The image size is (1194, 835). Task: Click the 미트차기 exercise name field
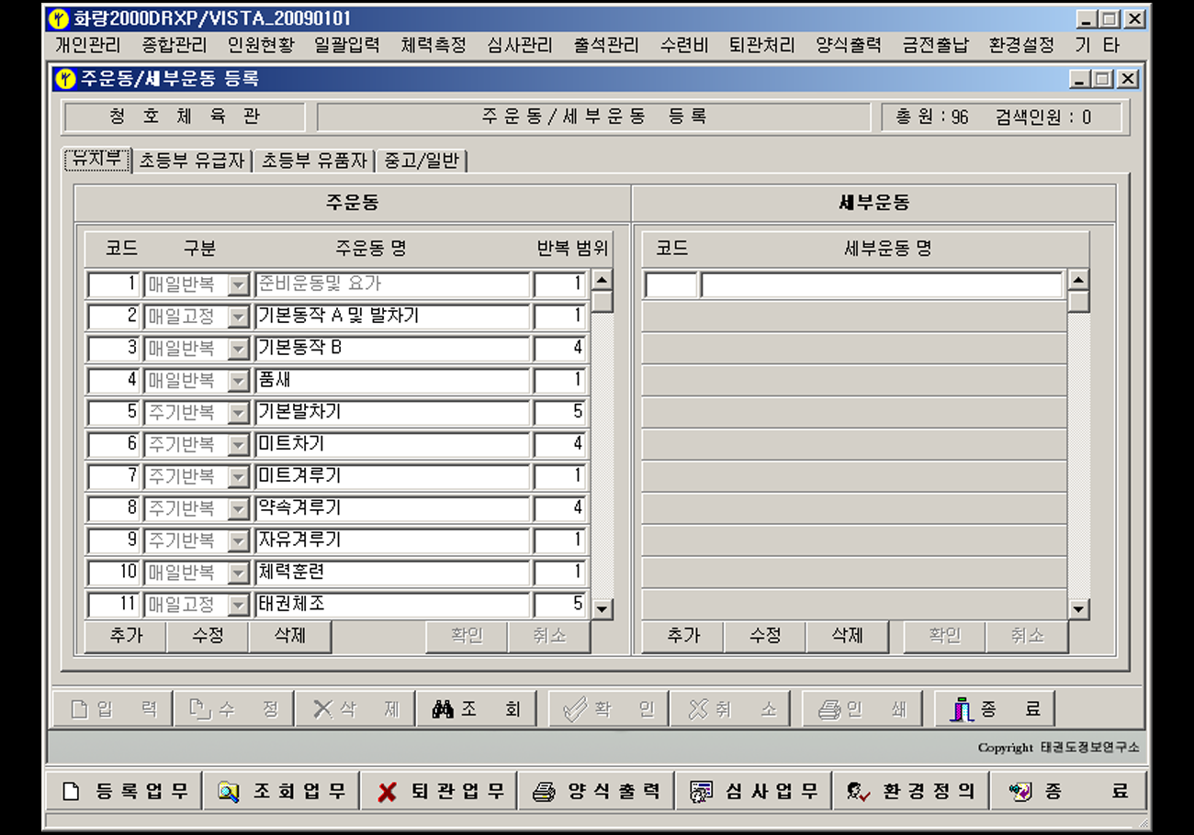pyautogui.click(x=392, y=445)
